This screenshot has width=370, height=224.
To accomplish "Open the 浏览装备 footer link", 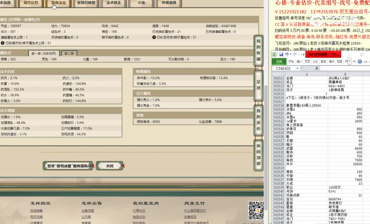I will coord(36,211).
